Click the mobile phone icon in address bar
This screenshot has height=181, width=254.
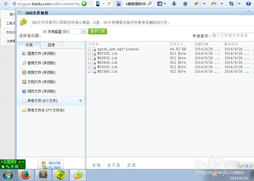98,4
